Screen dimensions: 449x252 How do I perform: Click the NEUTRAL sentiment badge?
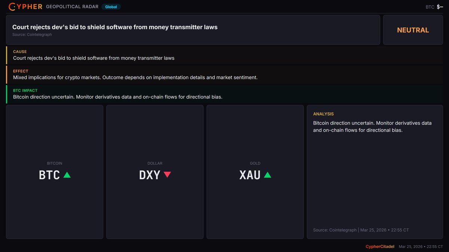click(413, 30)
